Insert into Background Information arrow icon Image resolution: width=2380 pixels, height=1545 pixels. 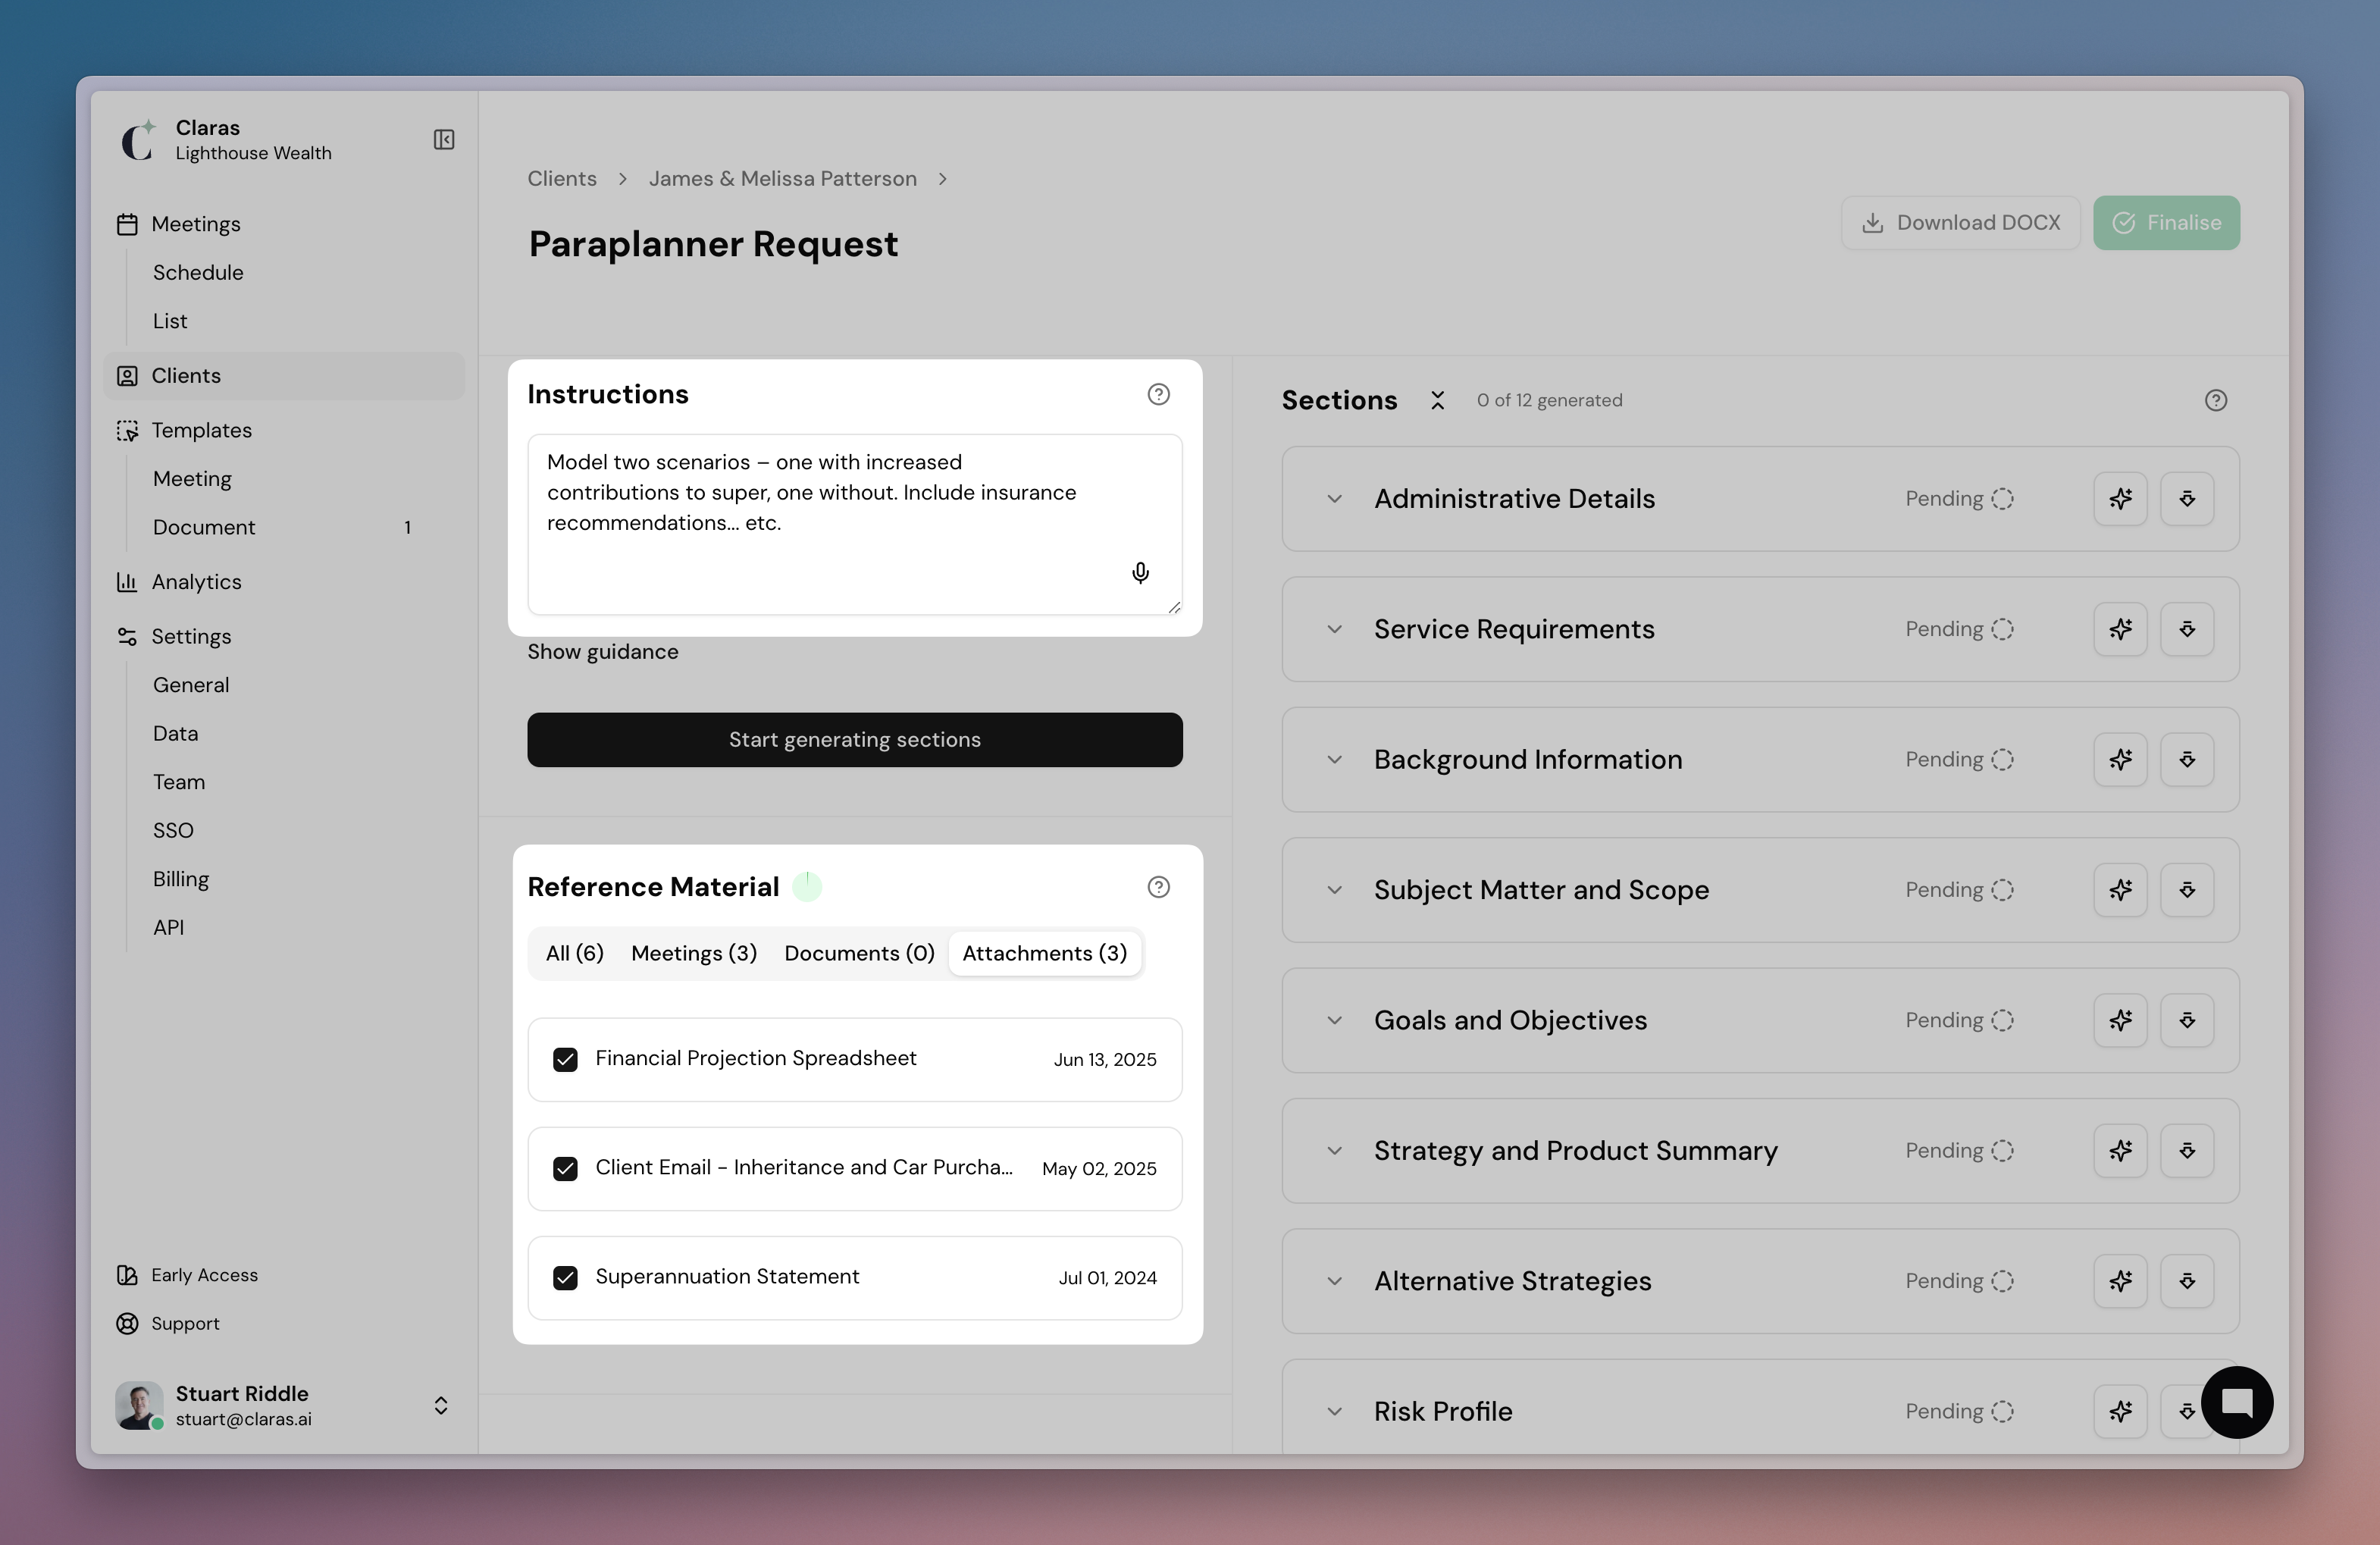2187,760
